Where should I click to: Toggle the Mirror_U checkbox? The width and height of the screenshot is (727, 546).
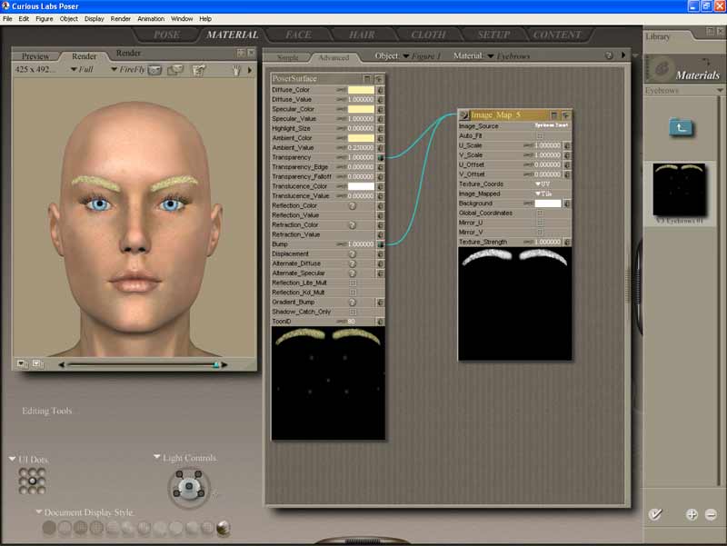539,223
